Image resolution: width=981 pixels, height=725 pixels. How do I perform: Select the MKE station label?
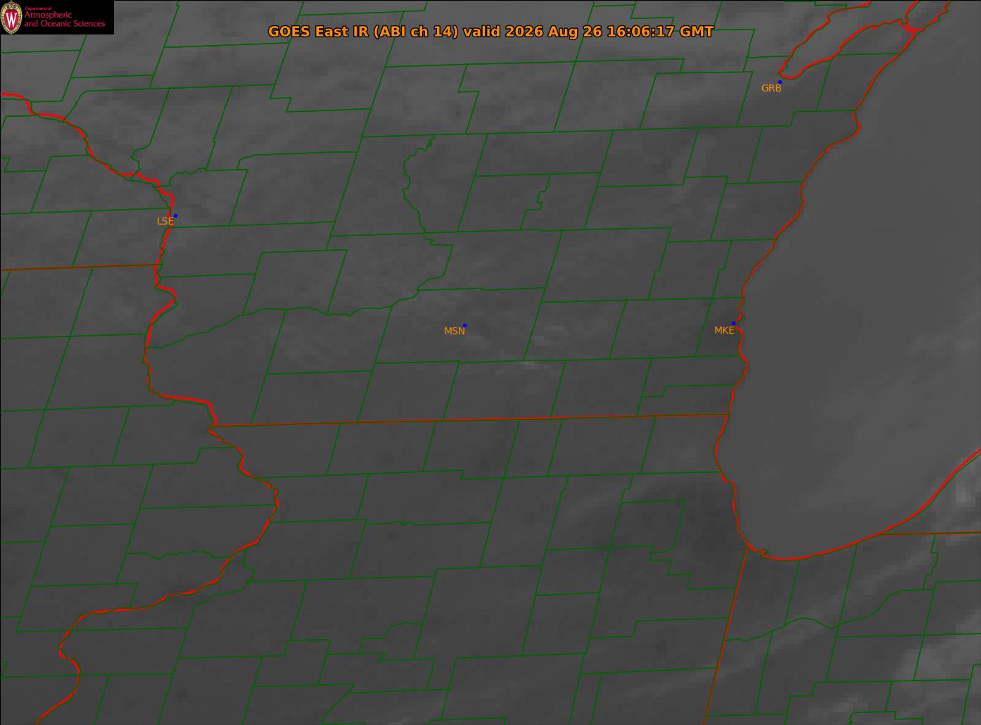pos(724,330)
